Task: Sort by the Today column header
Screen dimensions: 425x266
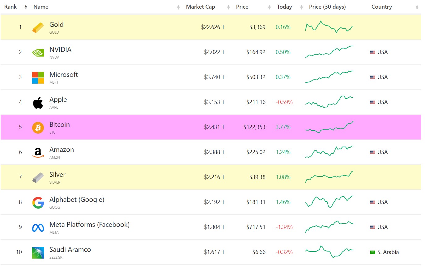Action: tap(284, 7)
